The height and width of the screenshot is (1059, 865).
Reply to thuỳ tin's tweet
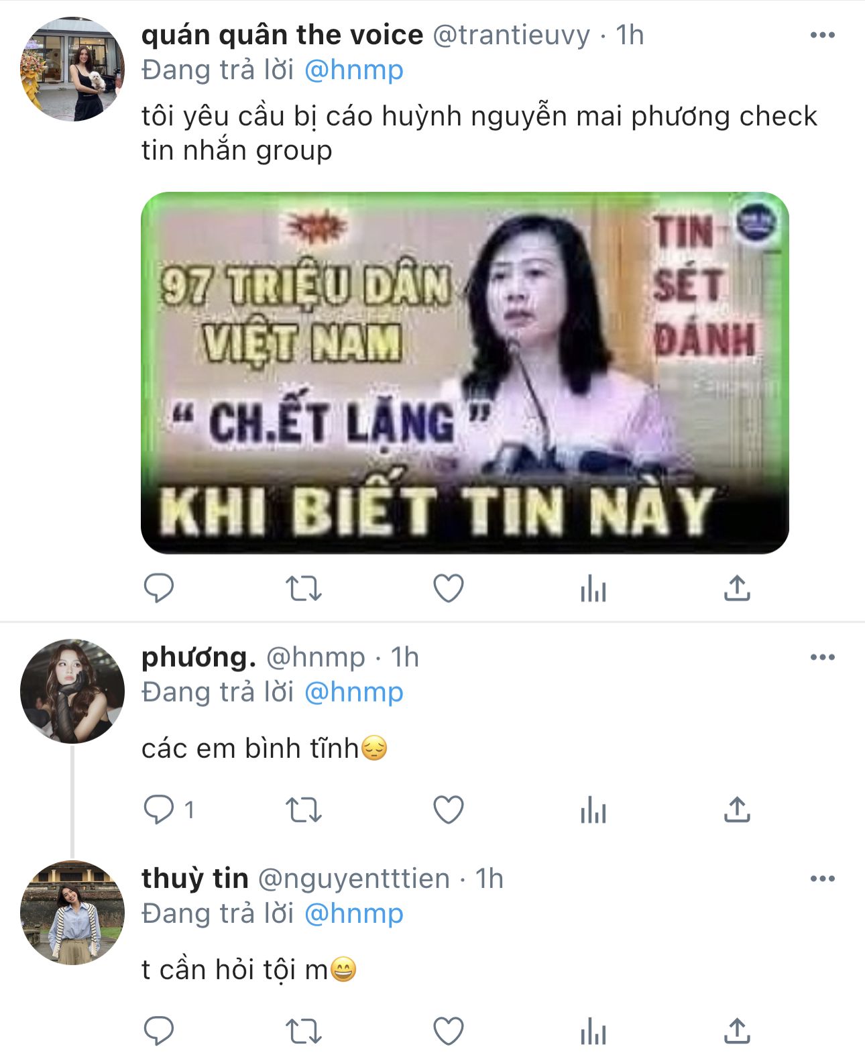[x=159, y=1031]
